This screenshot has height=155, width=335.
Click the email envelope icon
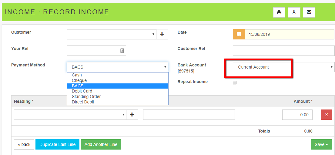[x=309, y=12]
